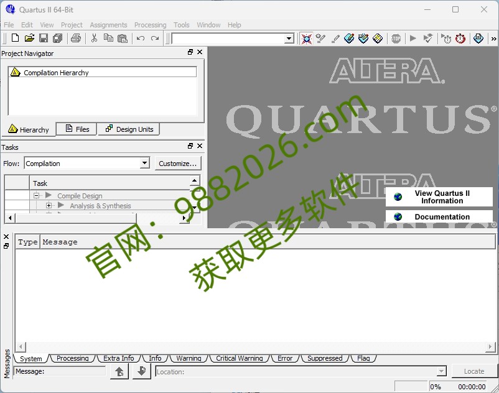This screenshot has width=499, height=393.
Task: Click the Tasks list scroll up arrow
Action: (x=195, y=180)
